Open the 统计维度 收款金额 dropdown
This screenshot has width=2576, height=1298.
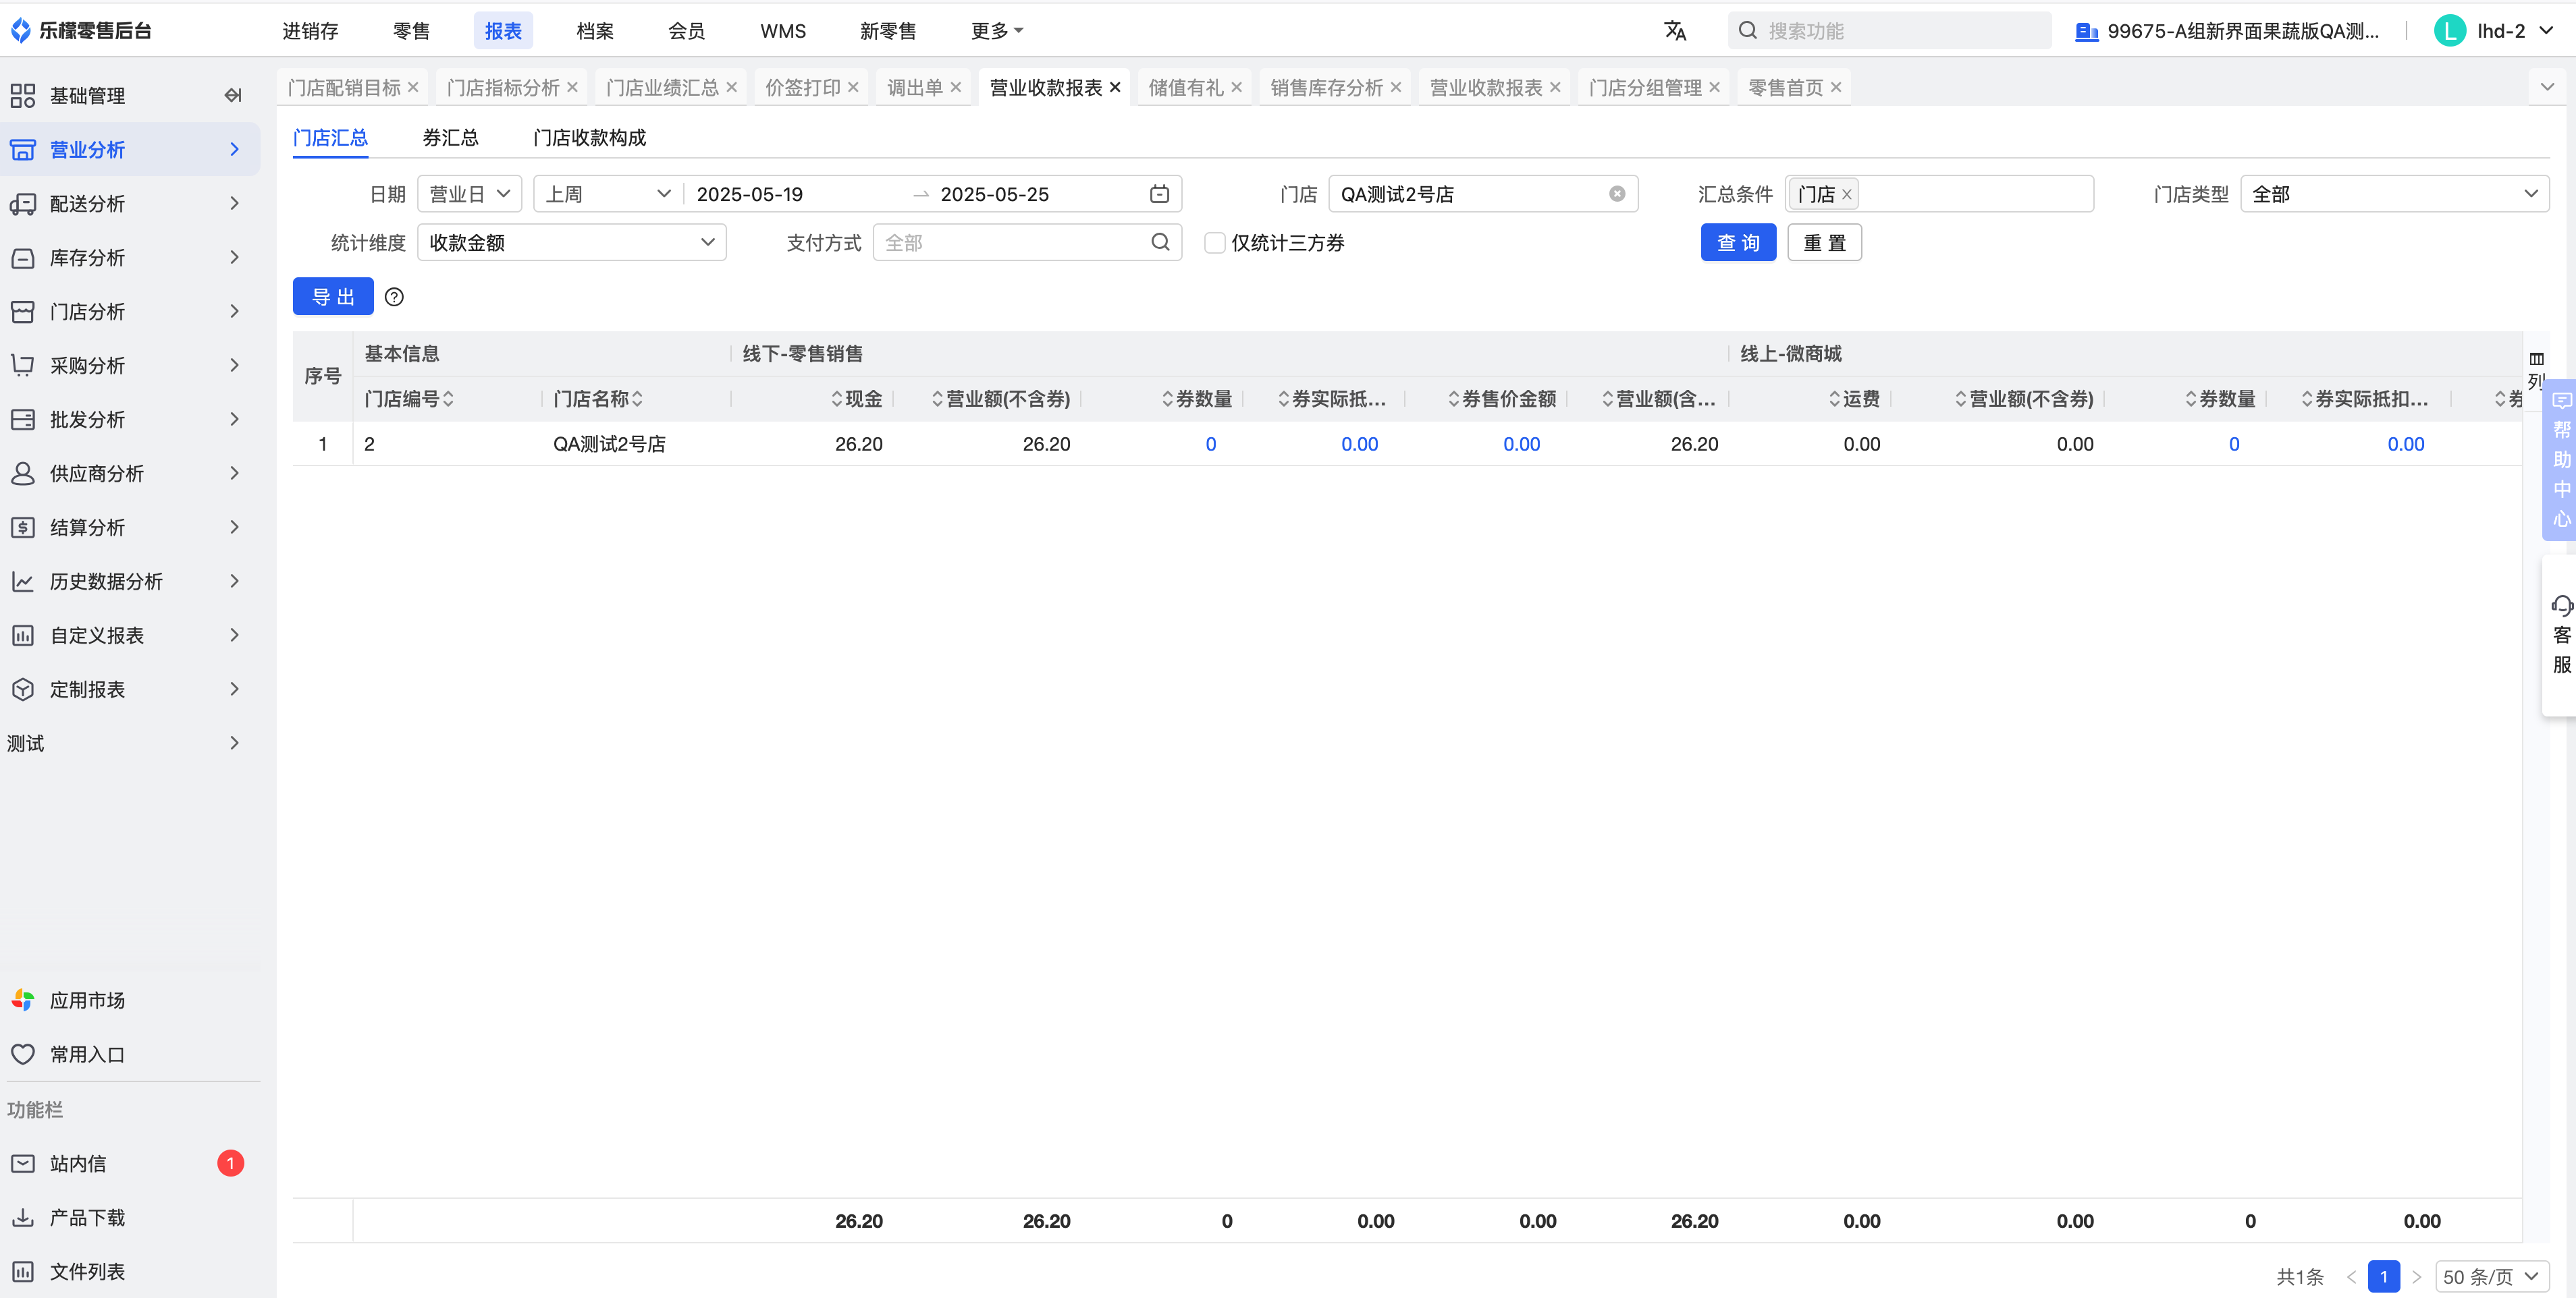click(x=571, y=242)
